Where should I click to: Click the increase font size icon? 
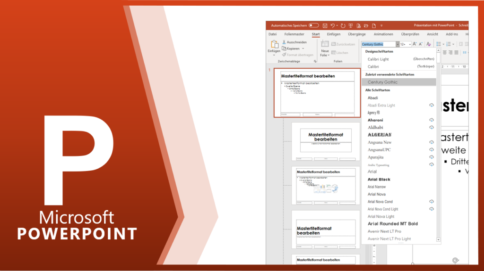415,44
